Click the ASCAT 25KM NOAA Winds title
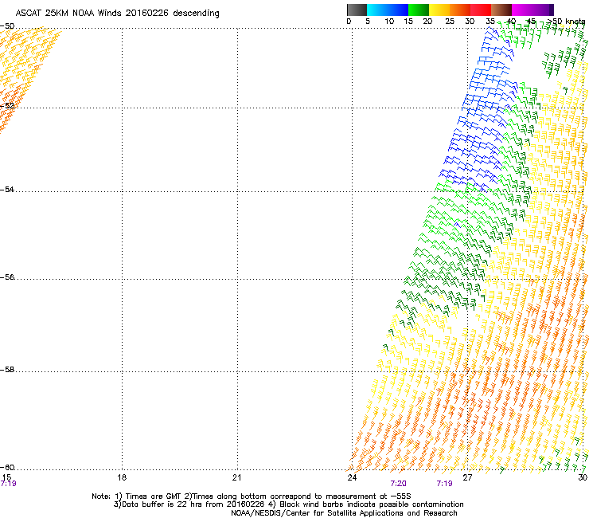This screenshot has width=589, height=518. pos(117,13)
